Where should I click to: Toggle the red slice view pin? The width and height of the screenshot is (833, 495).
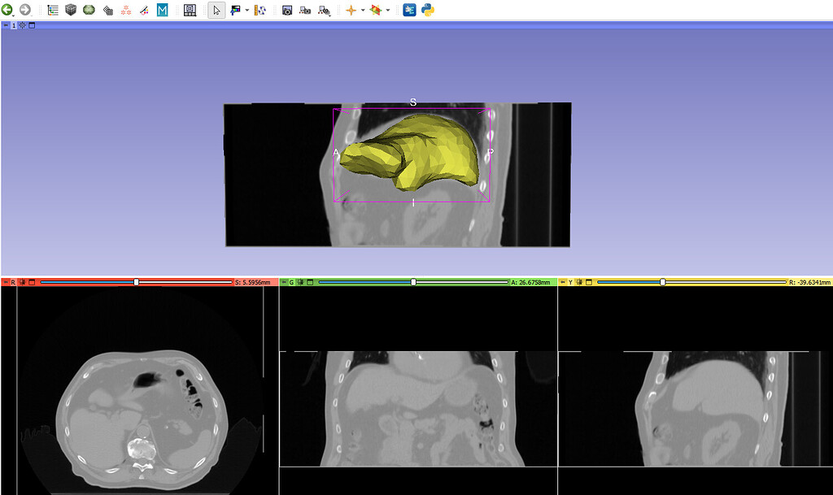[5, 282]
